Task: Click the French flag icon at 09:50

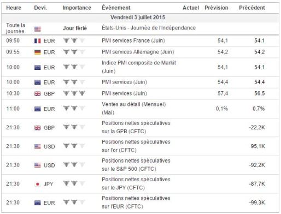Action: [38, 41]
